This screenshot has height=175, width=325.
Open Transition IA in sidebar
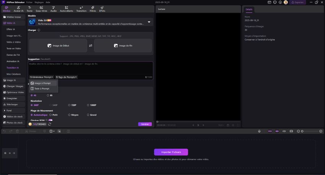click(13, 68)
